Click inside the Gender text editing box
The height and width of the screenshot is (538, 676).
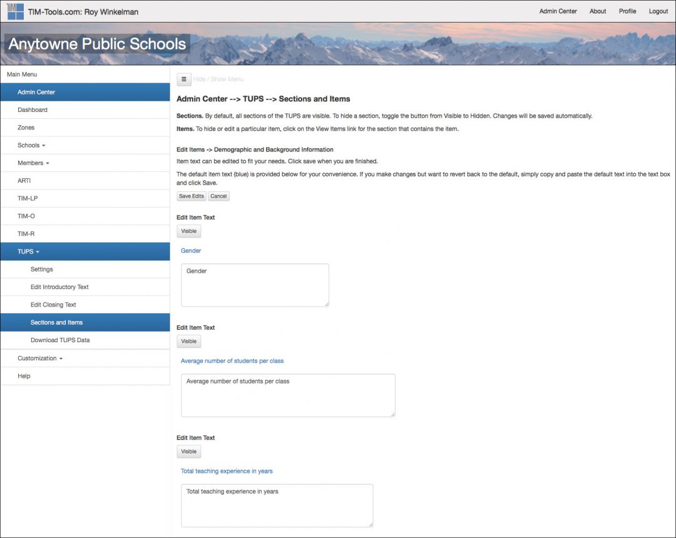[254, 285]
